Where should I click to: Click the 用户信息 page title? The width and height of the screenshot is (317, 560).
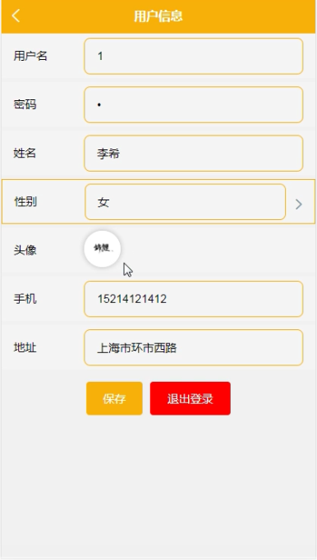(158, 16)
